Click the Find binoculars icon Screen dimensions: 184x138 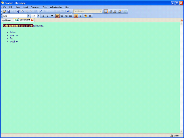(x=58, y=11)
